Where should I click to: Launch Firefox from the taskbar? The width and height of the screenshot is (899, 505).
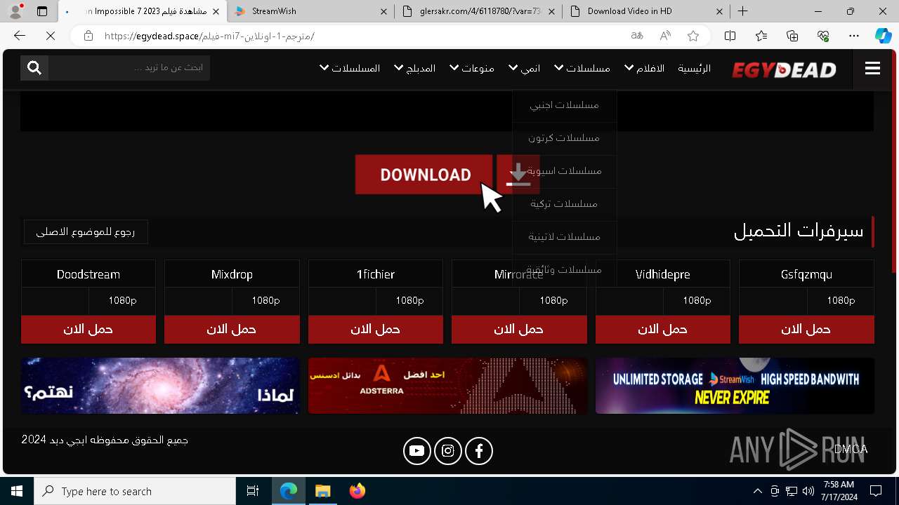(x=357, y=491)
